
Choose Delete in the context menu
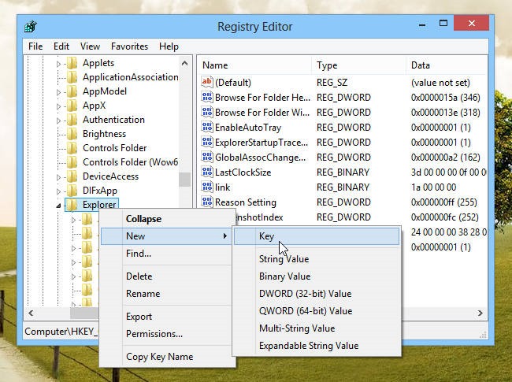[167, 276]
